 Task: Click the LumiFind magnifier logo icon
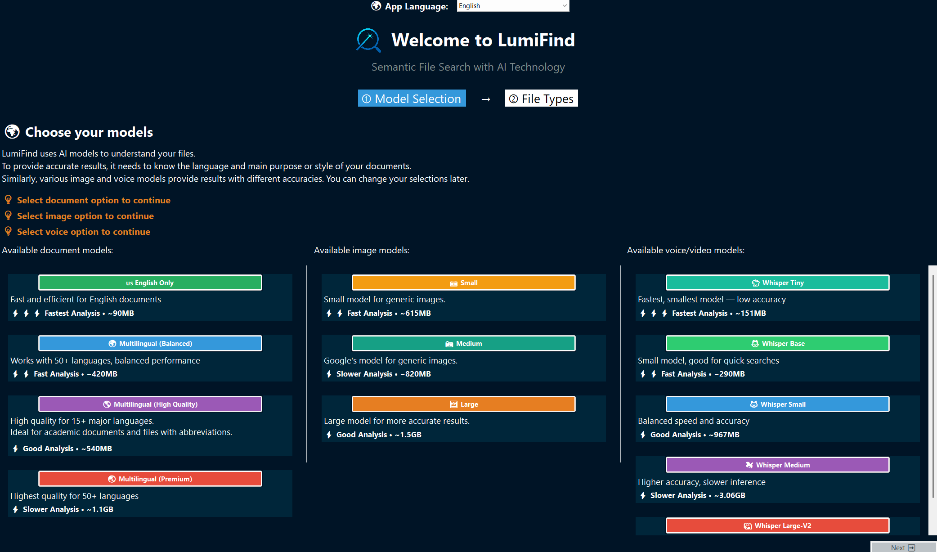pos(368,40)
